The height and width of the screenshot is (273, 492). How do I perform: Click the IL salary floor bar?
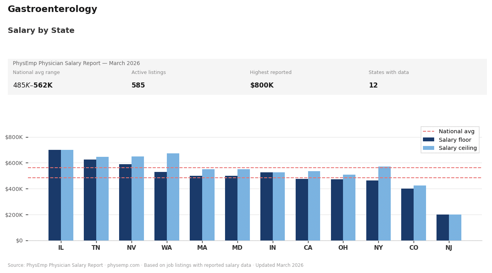click(x=54, y=194)
